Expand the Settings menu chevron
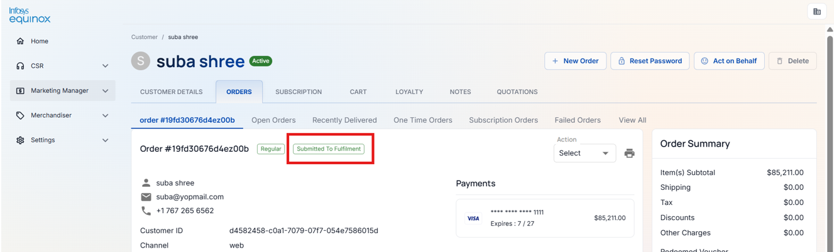This screenshot has height=252, width=834. click(x=106, y=140)
